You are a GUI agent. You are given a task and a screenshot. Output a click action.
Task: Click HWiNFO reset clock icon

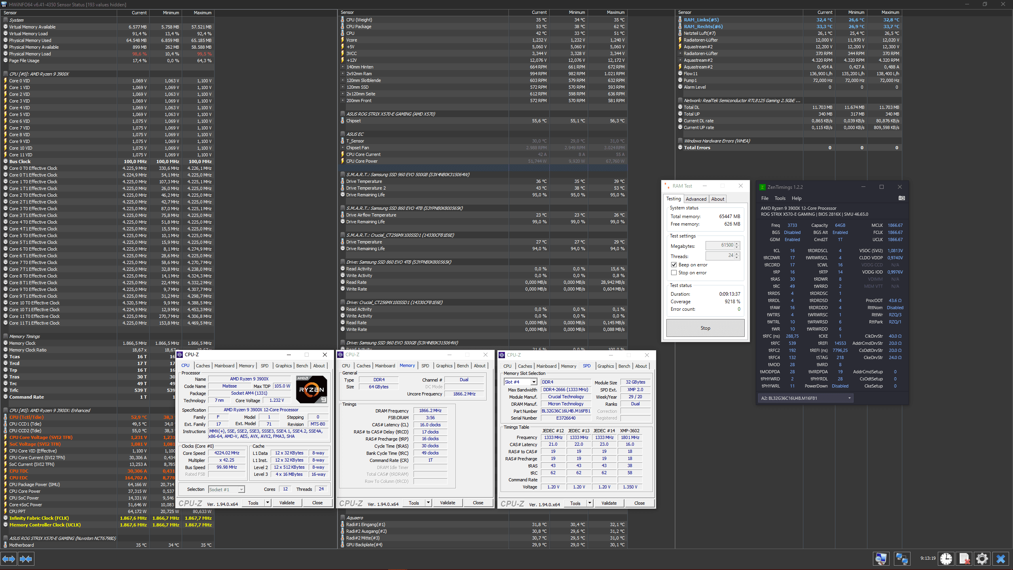(x=947, y=559)
